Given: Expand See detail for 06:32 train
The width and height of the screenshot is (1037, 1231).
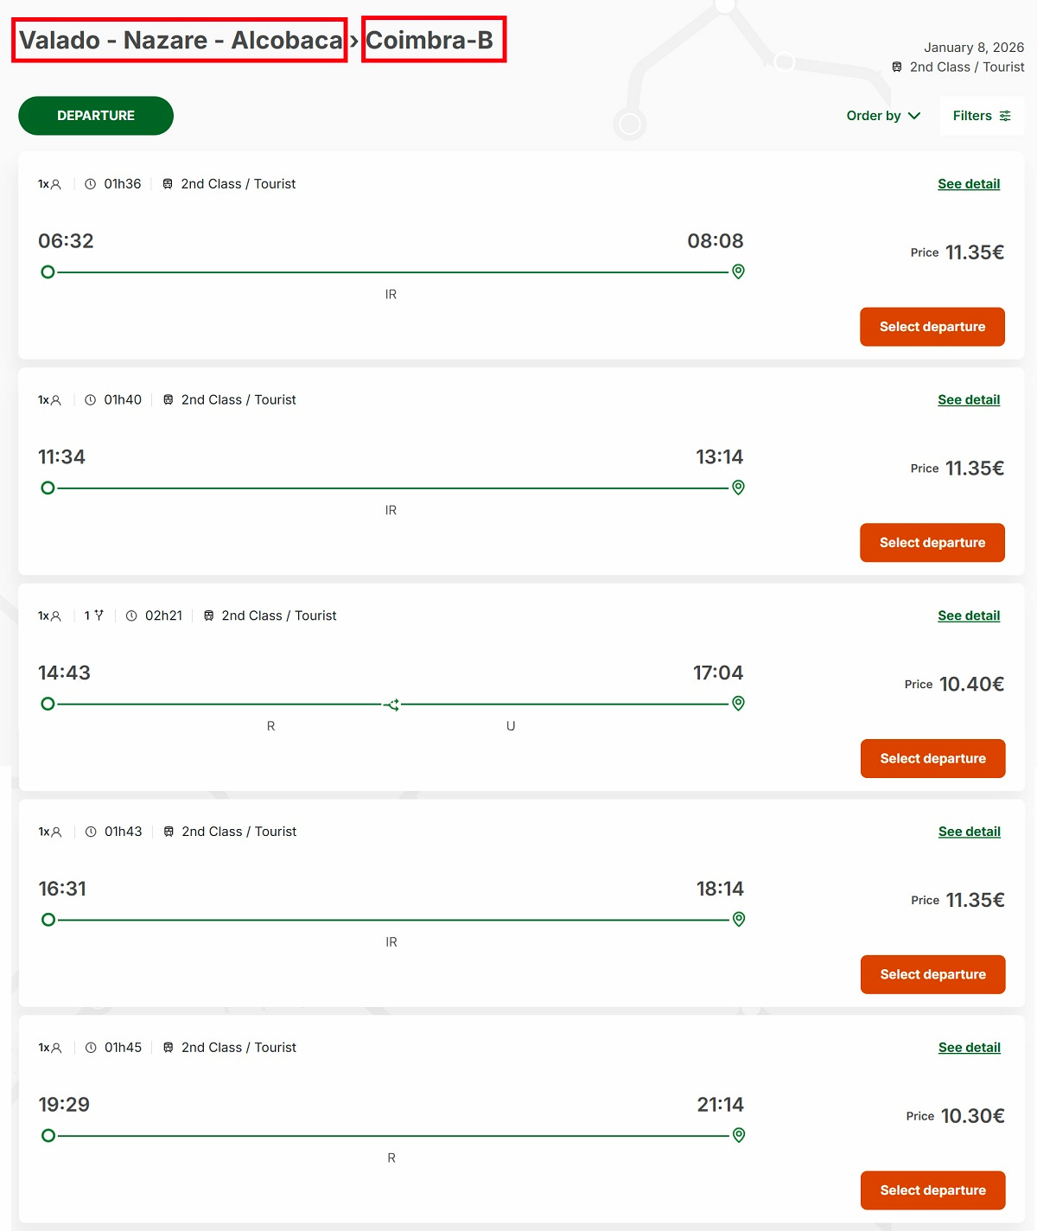Looking at the screenshot, I should (x=969, y=184).
